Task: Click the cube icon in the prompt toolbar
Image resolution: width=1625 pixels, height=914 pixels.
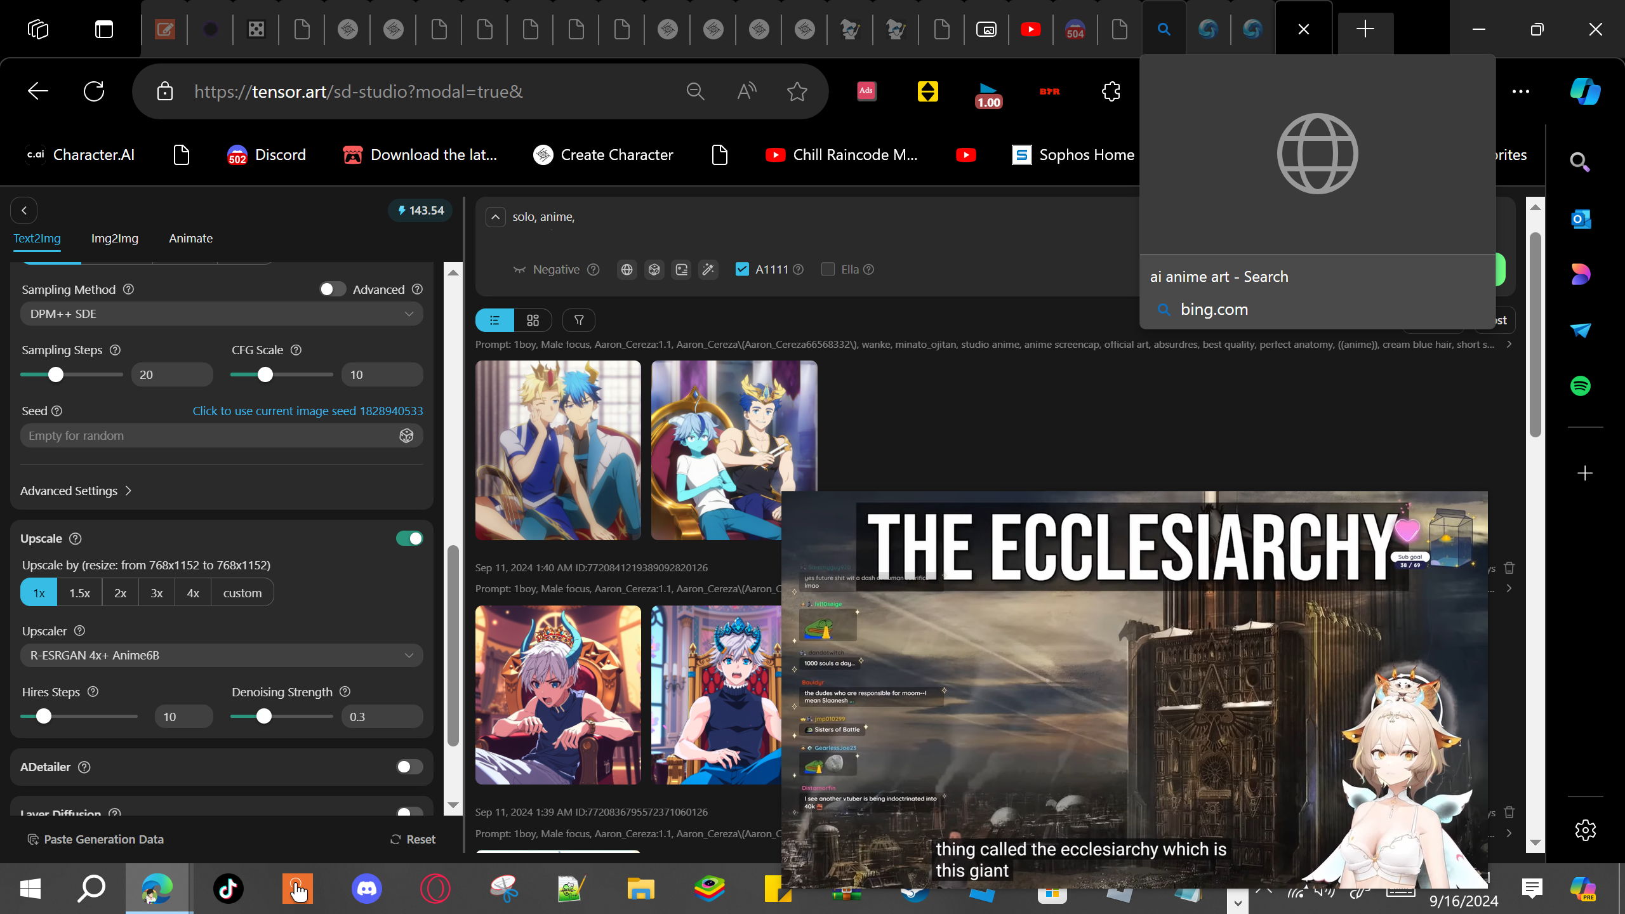Action: (x=654, y=270)
